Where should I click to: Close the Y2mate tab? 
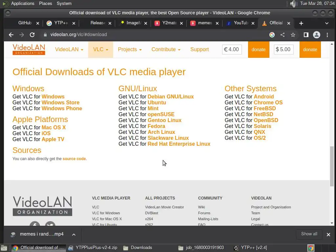181,23
